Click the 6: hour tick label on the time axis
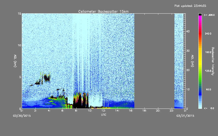 point(63,111)
